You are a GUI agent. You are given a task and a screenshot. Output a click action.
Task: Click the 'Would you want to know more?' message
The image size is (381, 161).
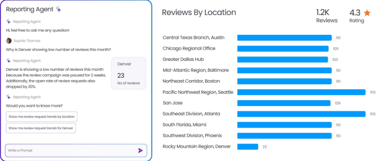point(34,106)
